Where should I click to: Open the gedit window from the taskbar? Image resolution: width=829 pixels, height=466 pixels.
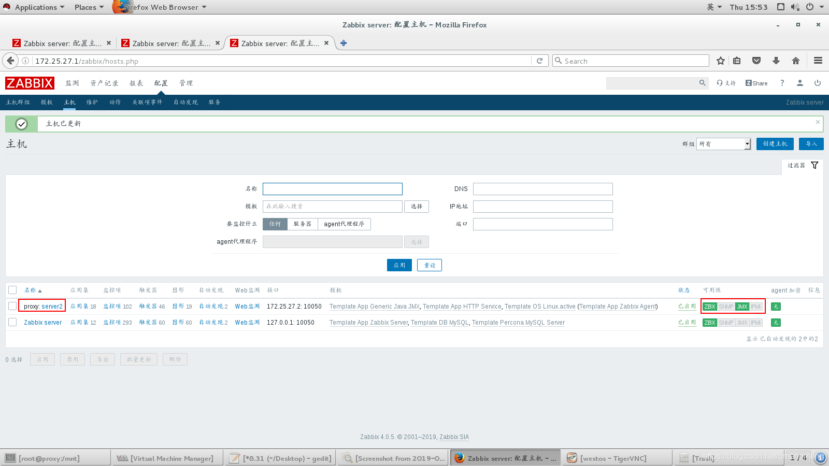(280, 458)
